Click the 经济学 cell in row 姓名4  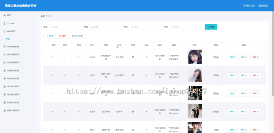(x=119, y=111)
